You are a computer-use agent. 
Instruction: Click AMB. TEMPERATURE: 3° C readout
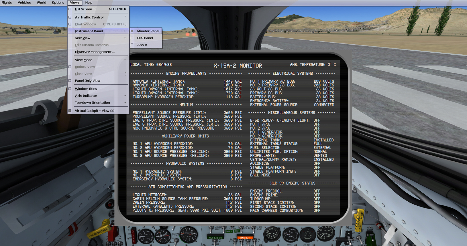coord(313,65)
